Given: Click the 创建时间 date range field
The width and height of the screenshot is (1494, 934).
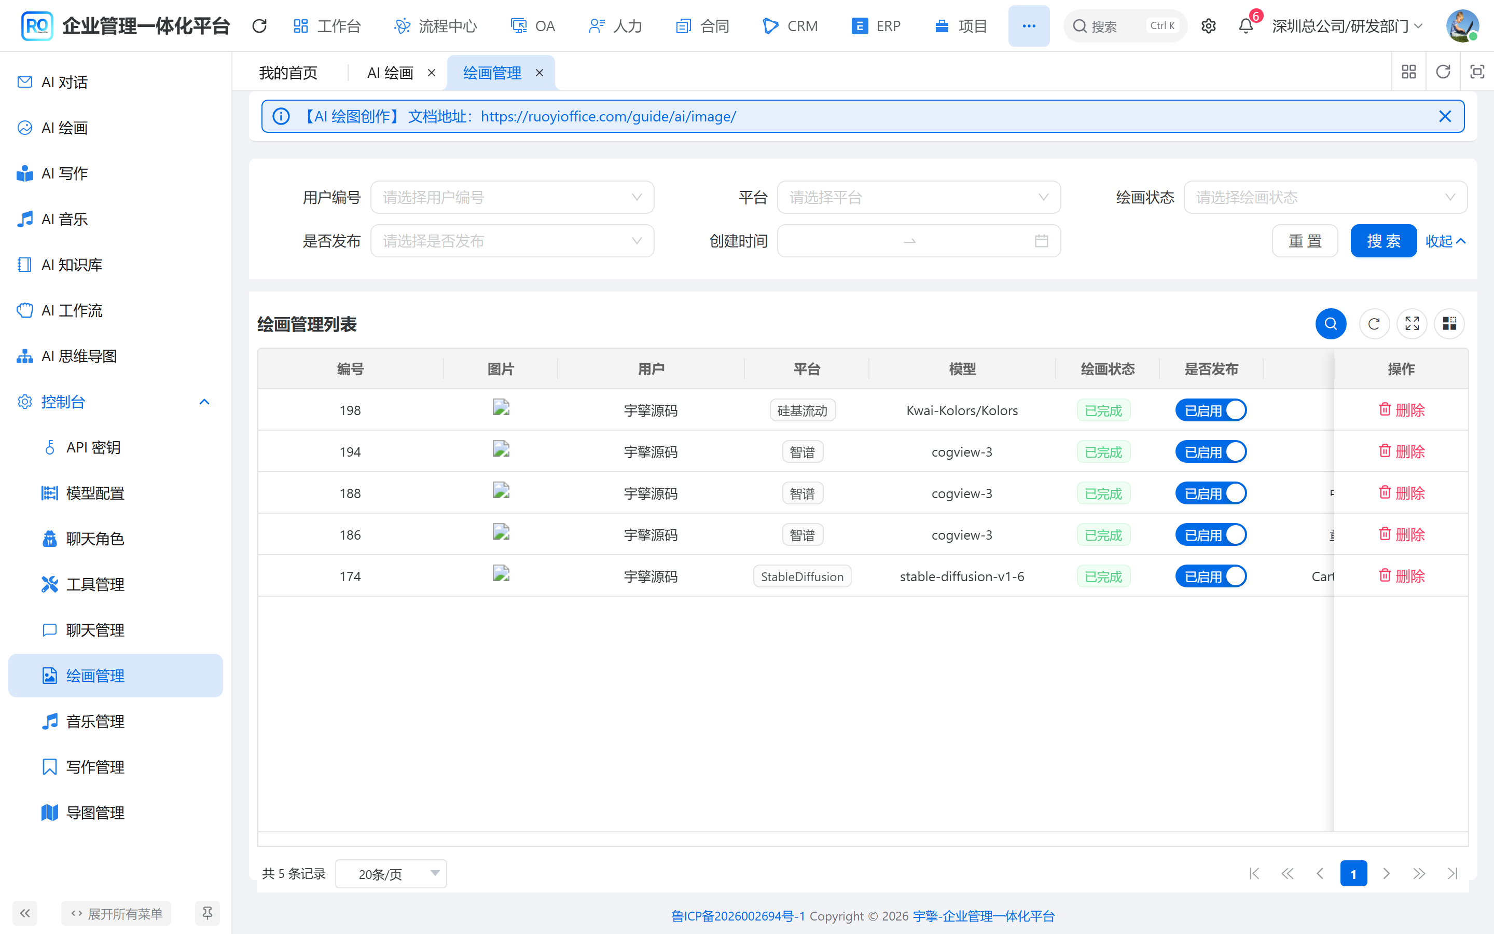Looking at the screenshot, I should [x=919, y=241].
